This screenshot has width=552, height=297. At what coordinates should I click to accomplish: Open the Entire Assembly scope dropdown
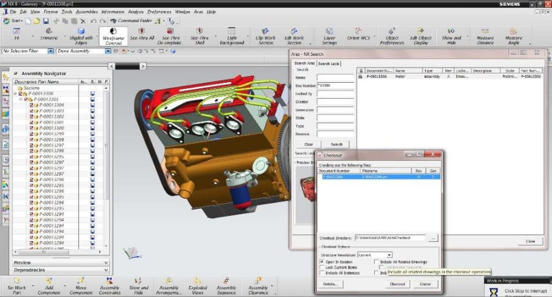tap(108, 51)
